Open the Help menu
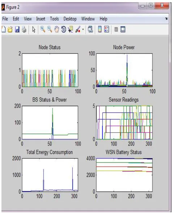Viewport: 173px width, 213px height. (104, 19)
